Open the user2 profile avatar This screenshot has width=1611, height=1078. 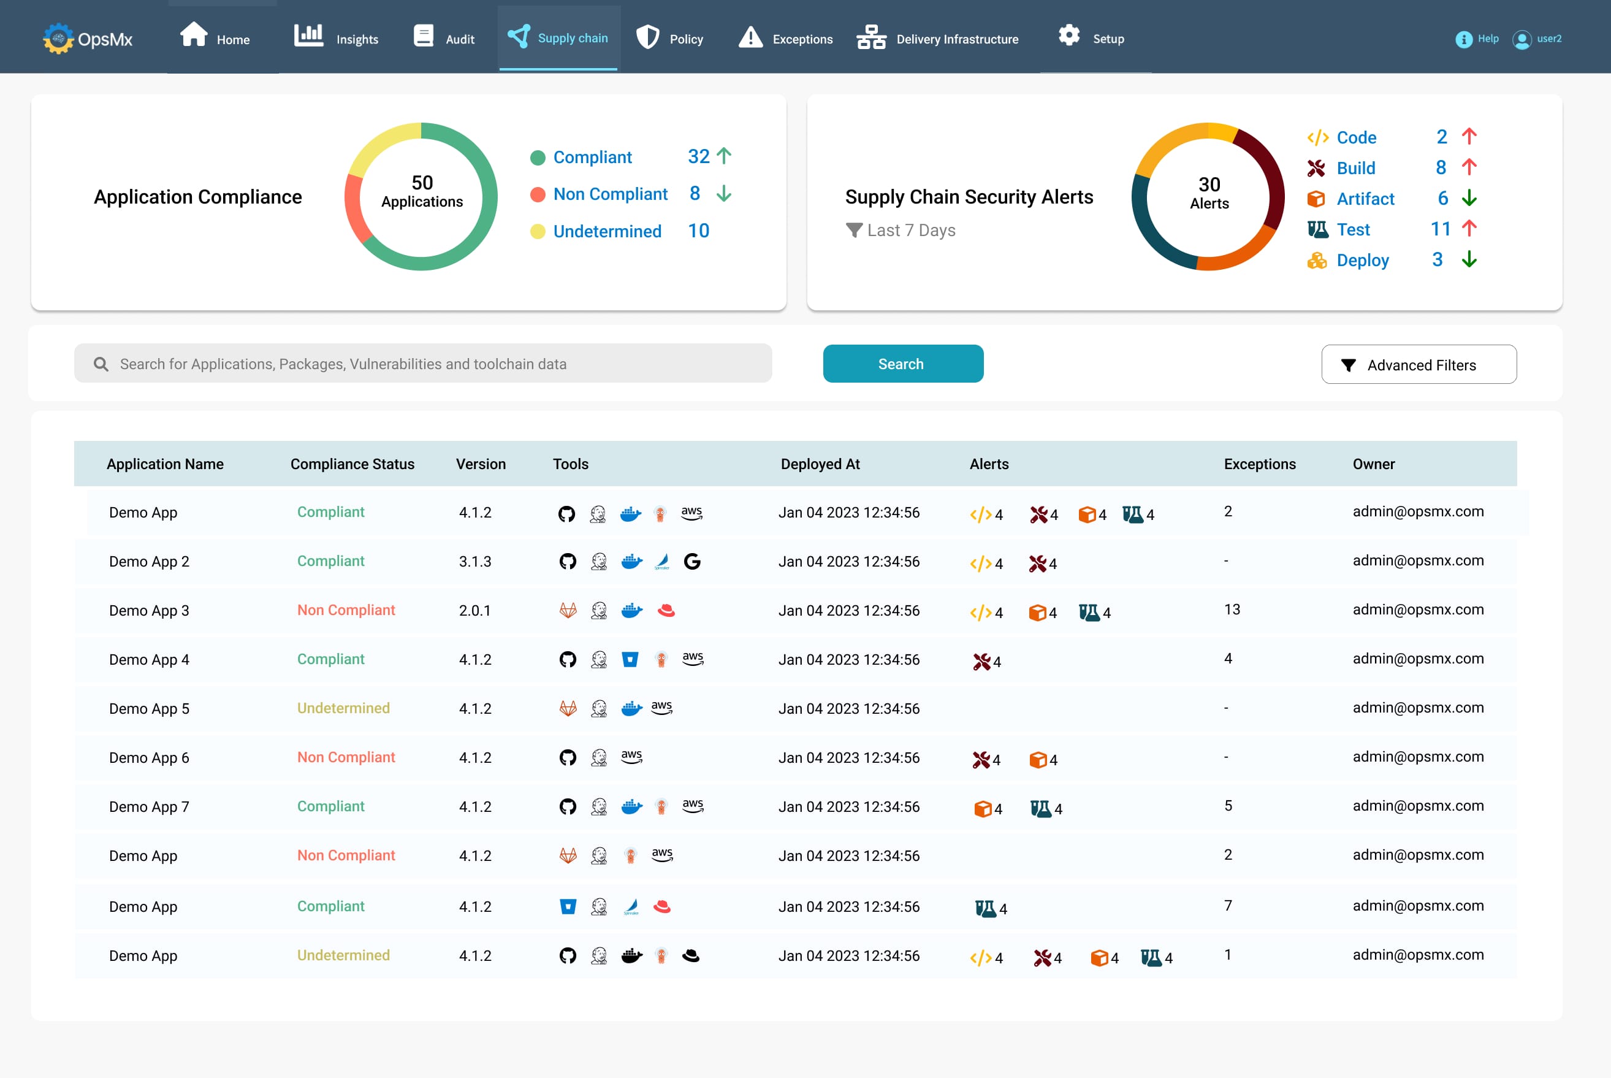point(1521,40)
